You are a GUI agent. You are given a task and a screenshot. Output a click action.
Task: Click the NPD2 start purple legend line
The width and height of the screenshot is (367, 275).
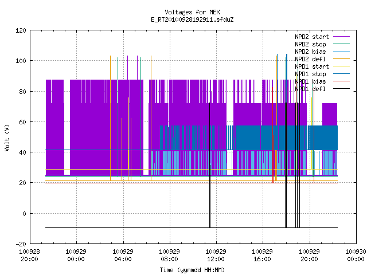point(341,37)
